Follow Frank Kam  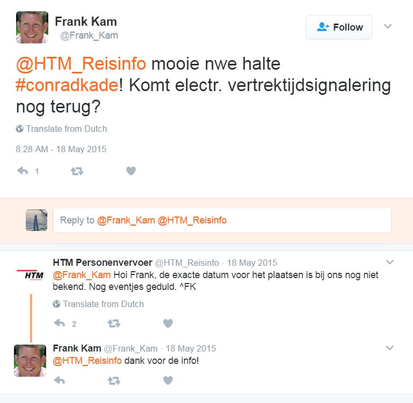pyautogui.click(x=339, y=27)
